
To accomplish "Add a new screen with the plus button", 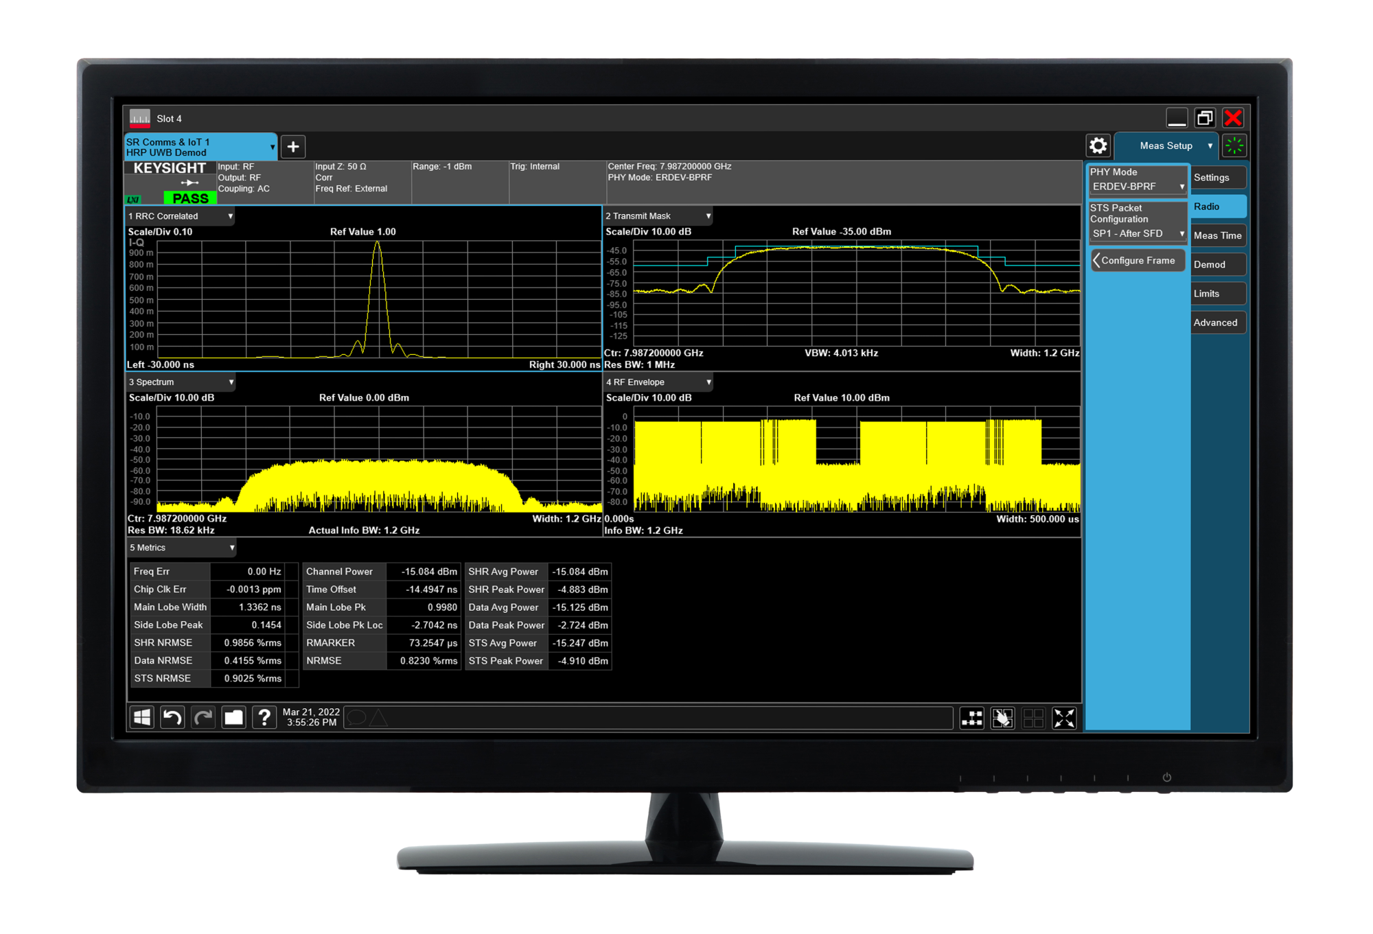I will (x=293, y=146).
